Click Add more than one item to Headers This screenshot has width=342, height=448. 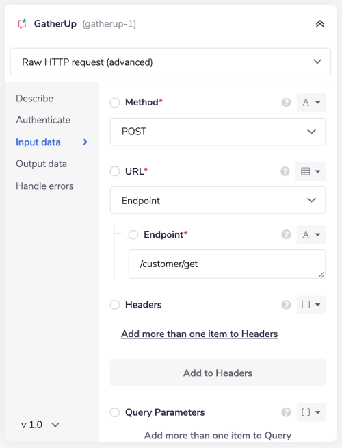pyautogui.click(x=199, y=334)
